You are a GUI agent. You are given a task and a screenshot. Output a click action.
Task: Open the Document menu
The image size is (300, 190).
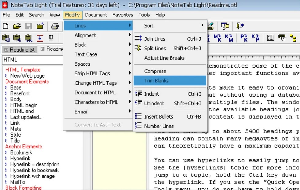[96, 15]
